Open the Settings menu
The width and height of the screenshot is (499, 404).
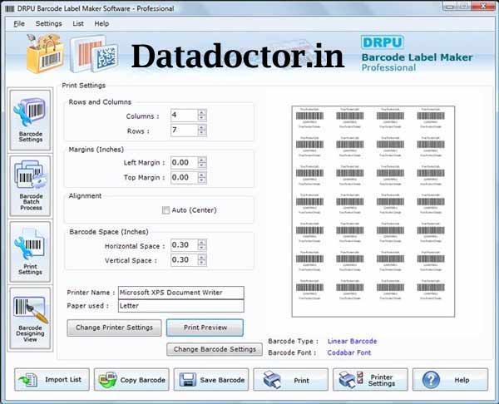coord(49,23)
